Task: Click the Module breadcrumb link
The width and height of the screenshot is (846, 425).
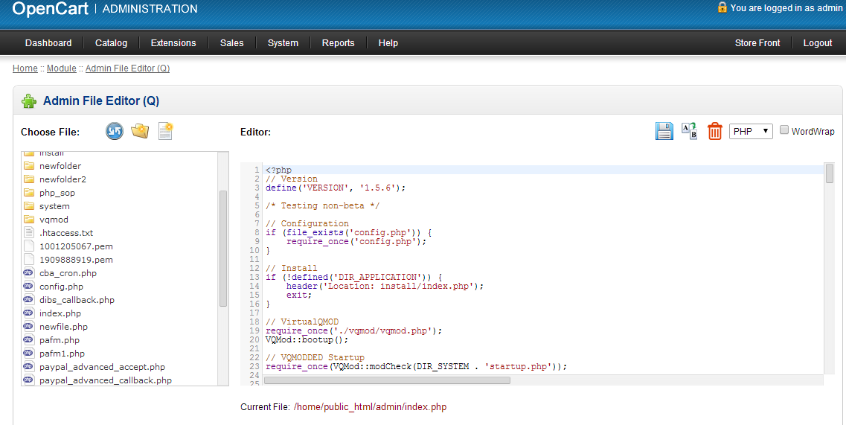Action: (x=62, y=68)
